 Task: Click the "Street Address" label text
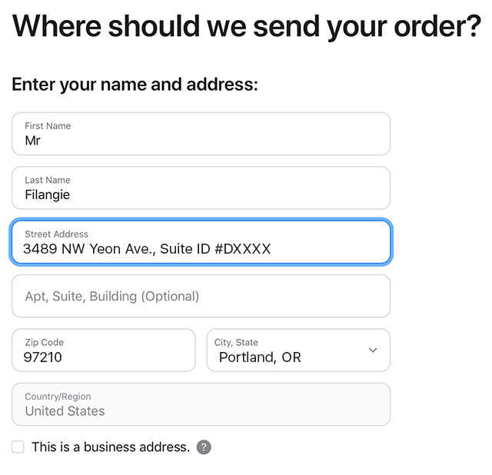(56, 234)
